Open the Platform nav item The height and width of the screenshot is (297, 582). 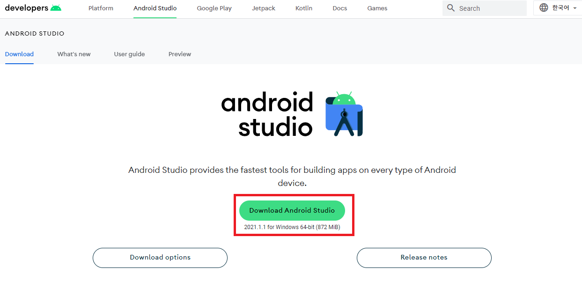[101, 8]
